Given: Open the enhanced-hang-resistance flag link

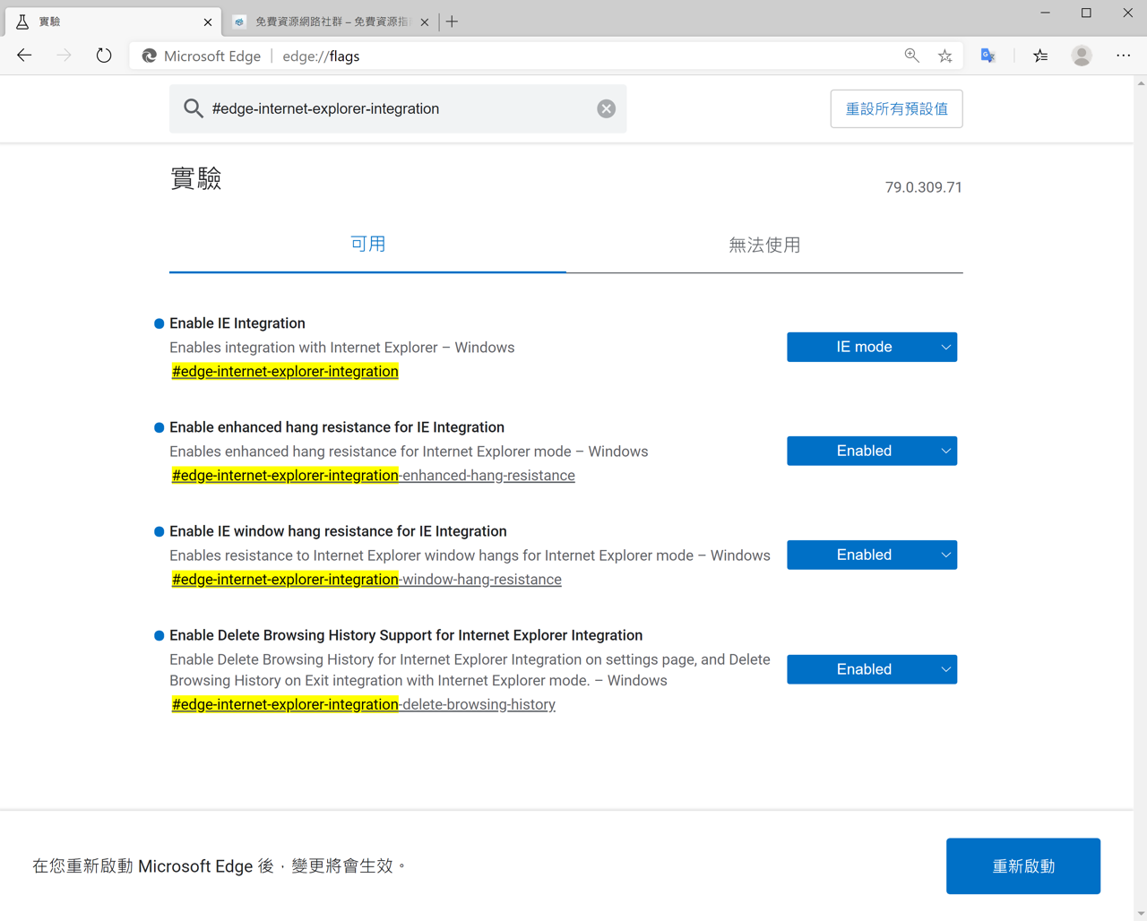Looking at the screenshot, I should 373,475.
